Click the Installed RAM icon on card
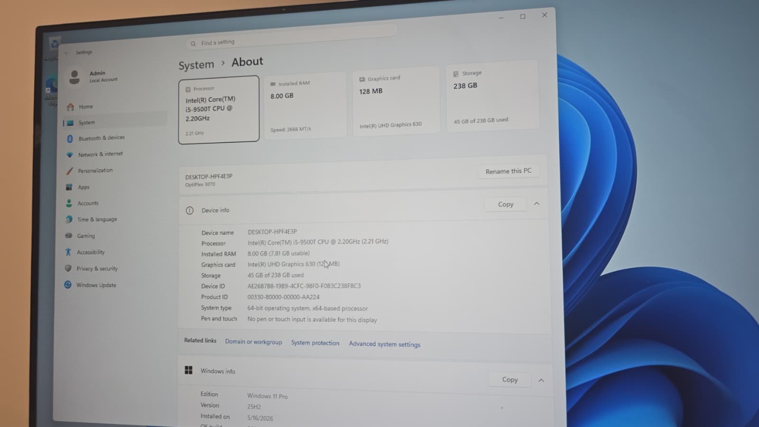Screen dimensions: 759x427 [273, 84]
